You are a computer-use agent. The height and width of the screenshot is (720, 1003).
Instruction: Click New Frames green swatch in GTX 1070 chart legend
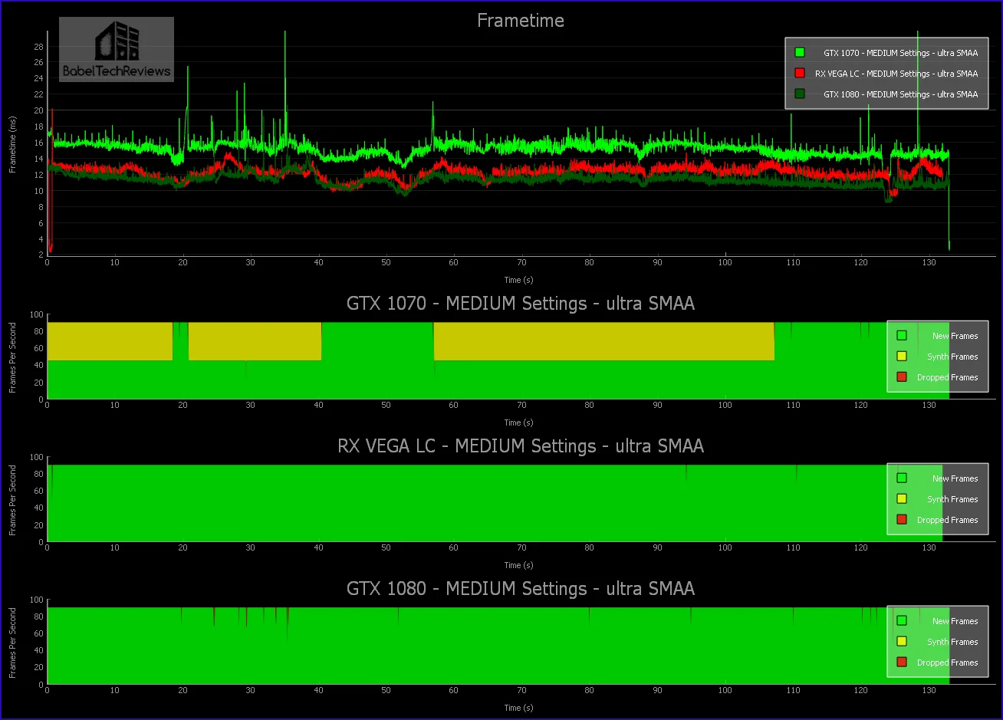[902, 336]
